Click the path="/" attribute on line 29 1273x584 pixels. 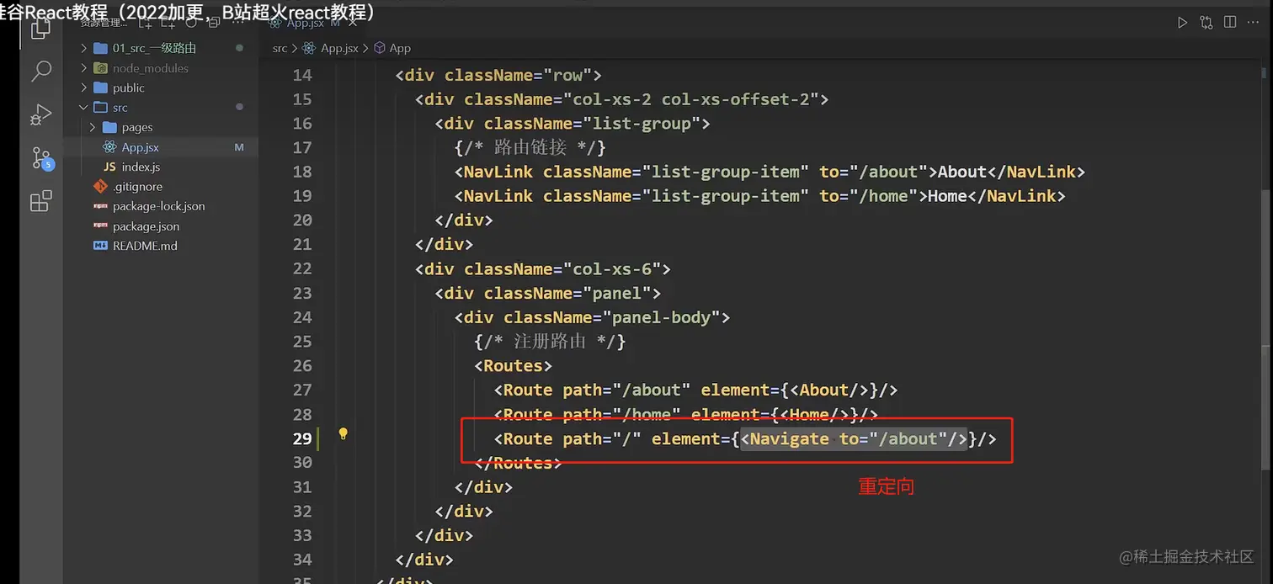(x=602, y=438)
